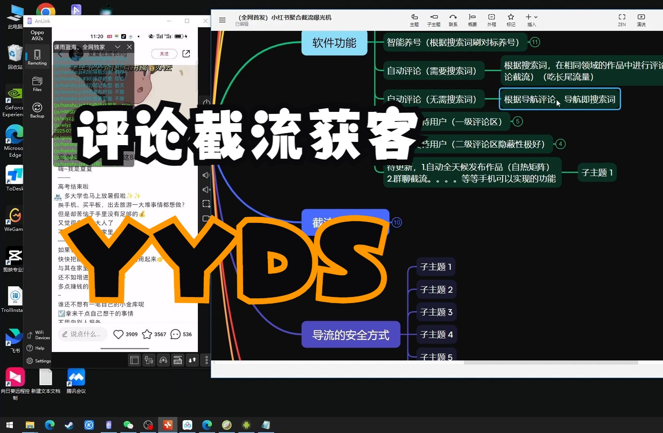Open Steam from the taskbar
This screenshot has height=433, width=663.
tap(69, 425)
